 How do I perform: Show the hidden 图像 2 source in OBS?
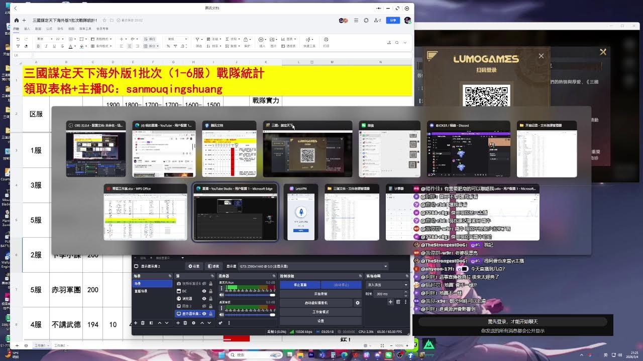click(x=204, y=306)
